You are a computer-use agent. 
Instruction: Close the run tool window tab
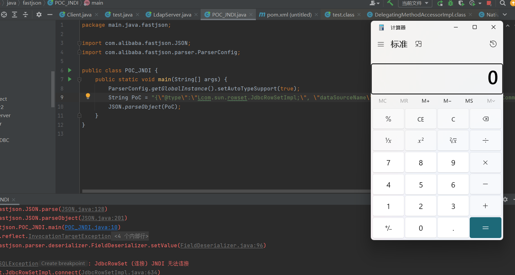click(14, 200)
